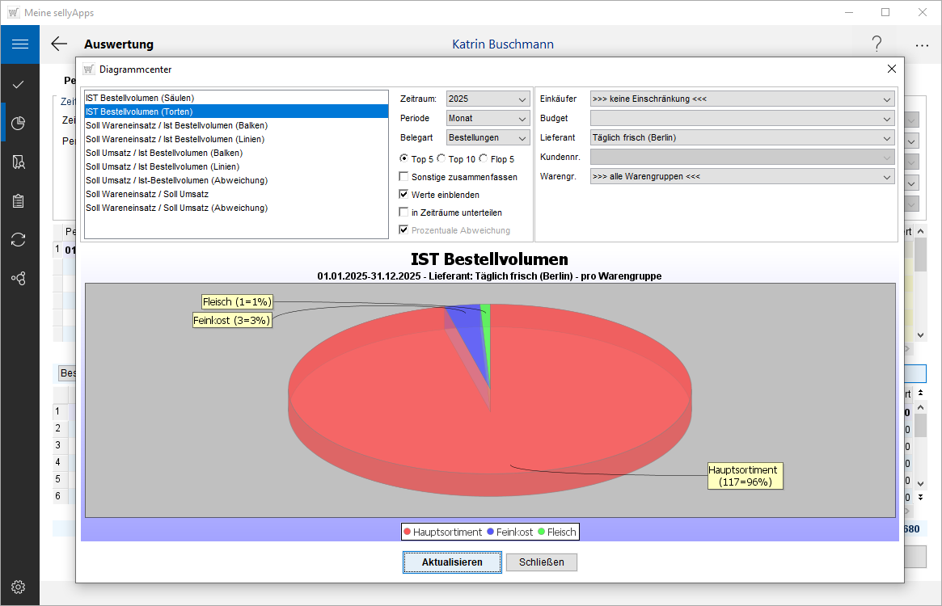Select the Top 10 radio button

coord(442,159)
